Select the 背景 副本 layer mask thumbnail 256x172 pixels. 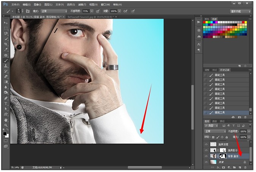[x=223, y=156]
